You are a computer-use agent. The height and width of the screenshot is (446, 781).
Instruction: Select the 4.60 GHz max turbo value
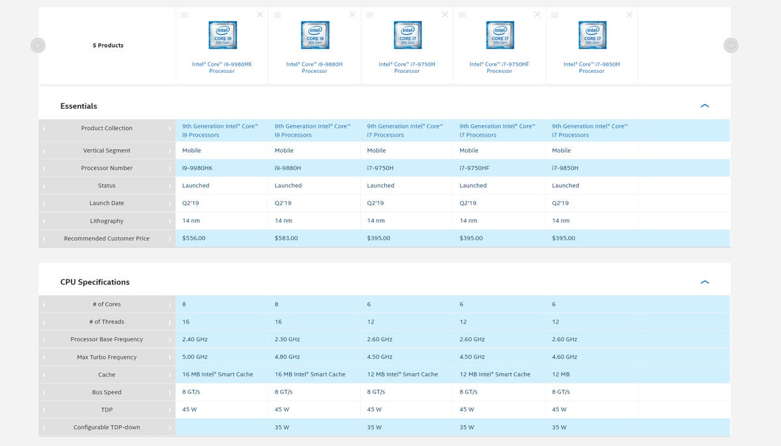click(x=564, y=357)
